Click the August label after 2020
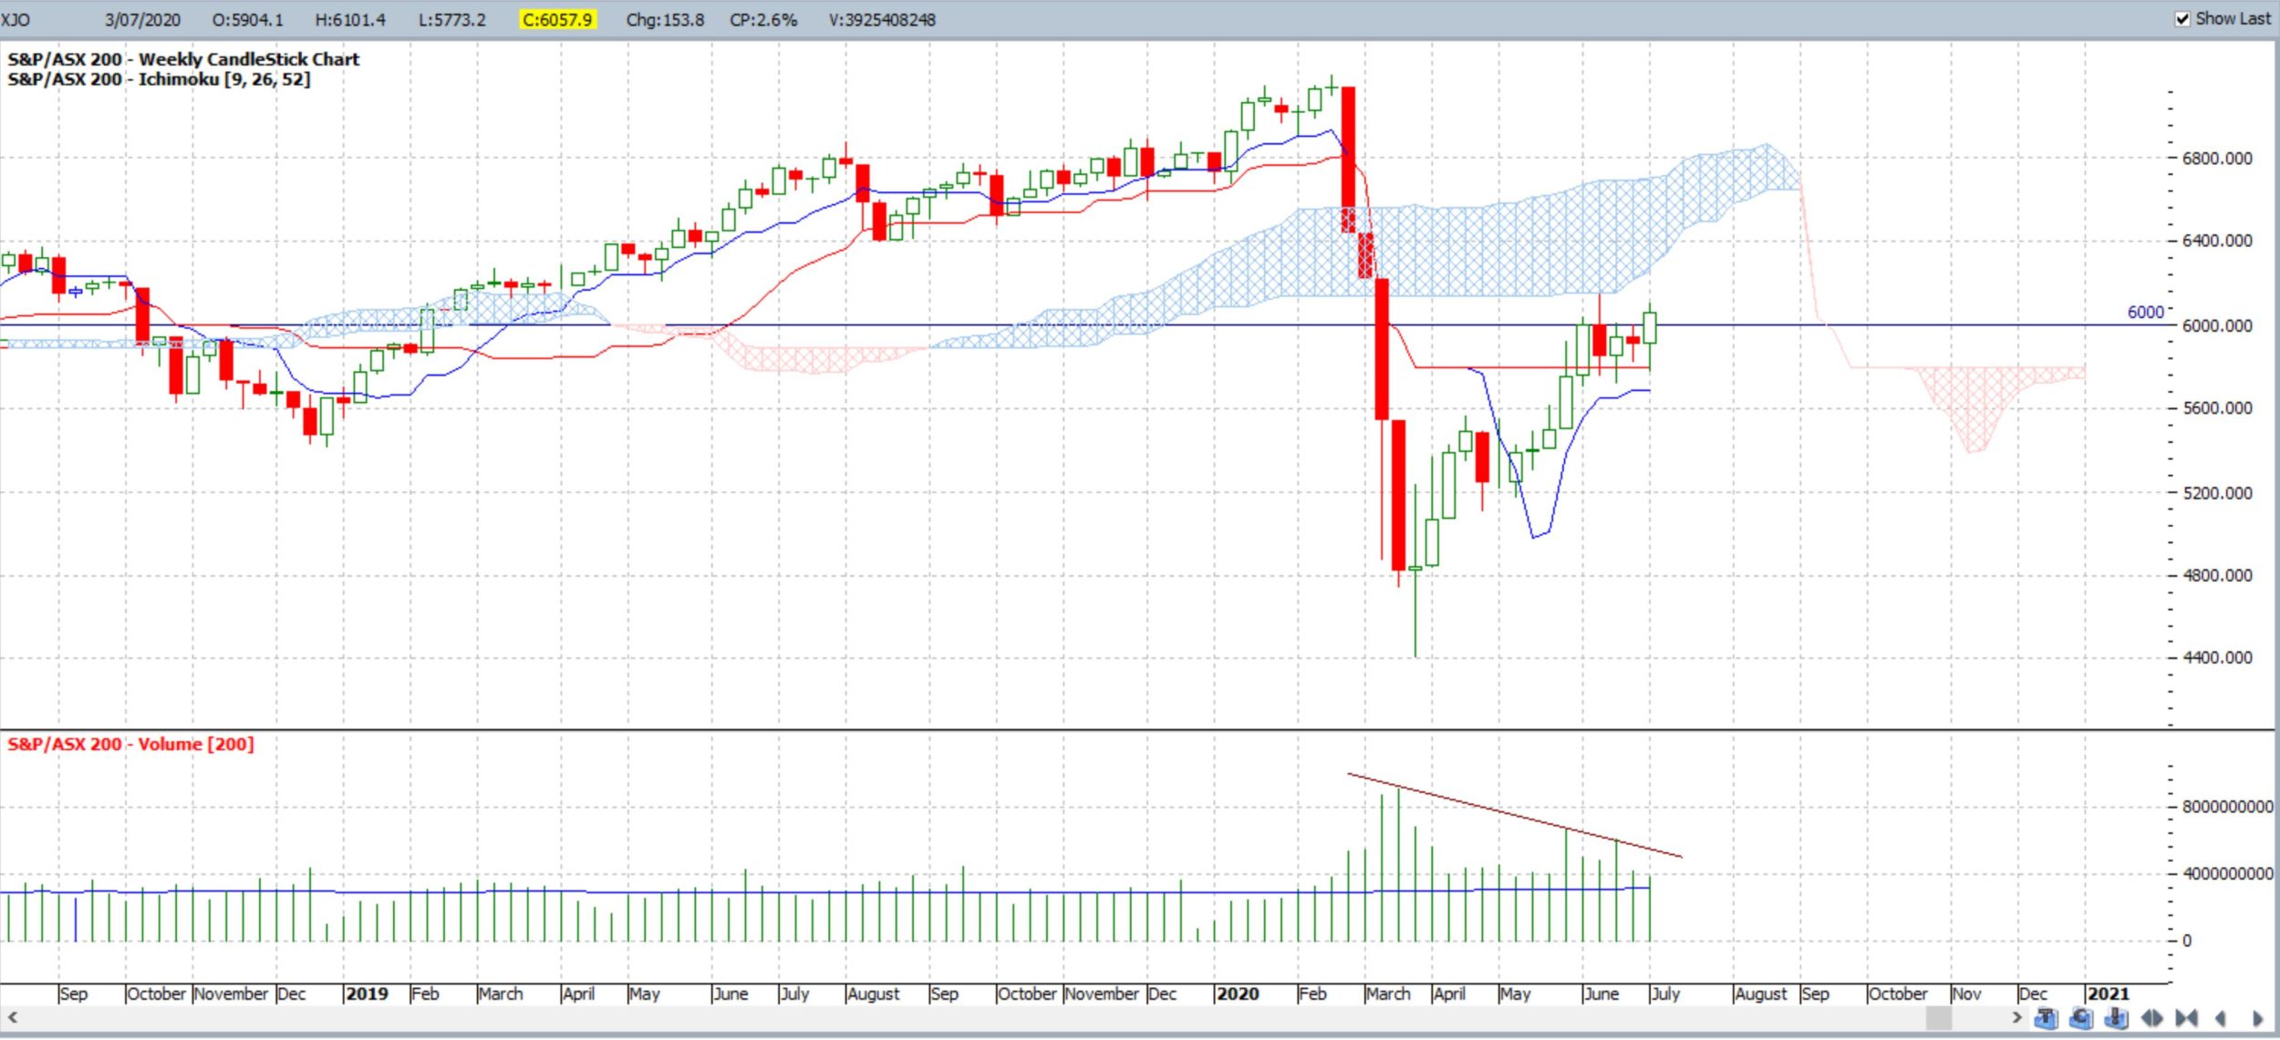 click(1762, 994)
